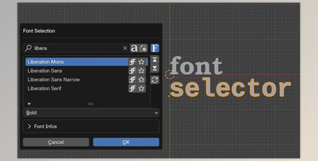Cancel the font selection dialog
The height and width of the screenshot is (161, 318).
coord(56,142)
